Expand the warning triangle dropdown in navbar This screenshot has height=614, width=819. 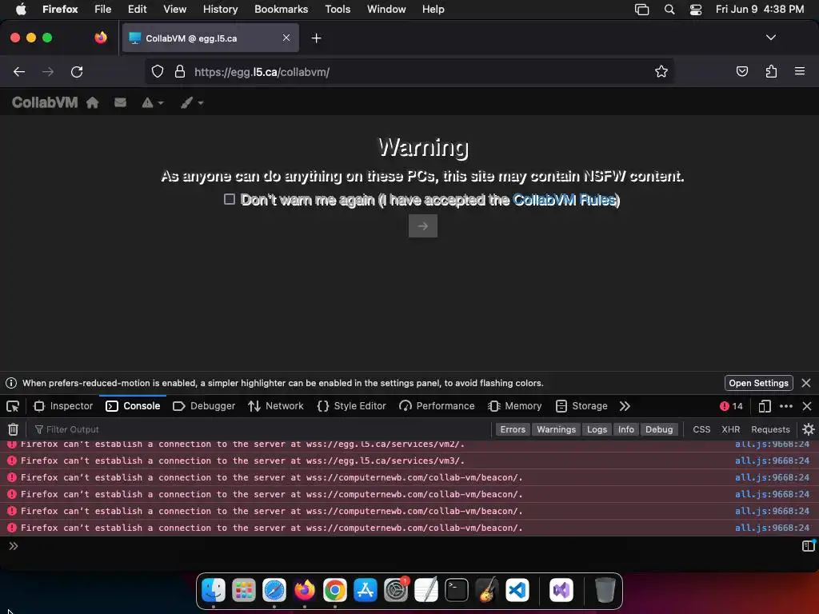(x=153, y=103)
